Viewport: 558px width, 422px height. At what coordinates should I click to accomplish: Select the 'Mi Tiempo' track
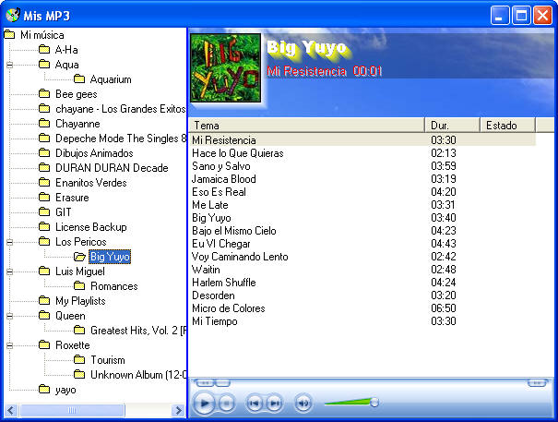point(215,321)
